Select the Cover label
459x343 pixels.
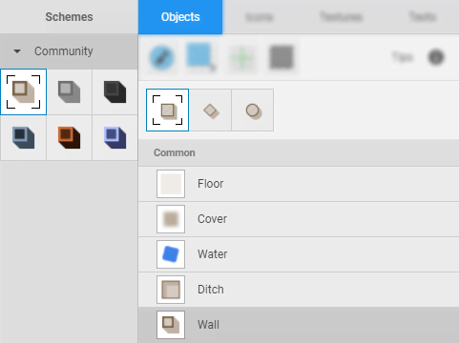[x=212, y=219]
